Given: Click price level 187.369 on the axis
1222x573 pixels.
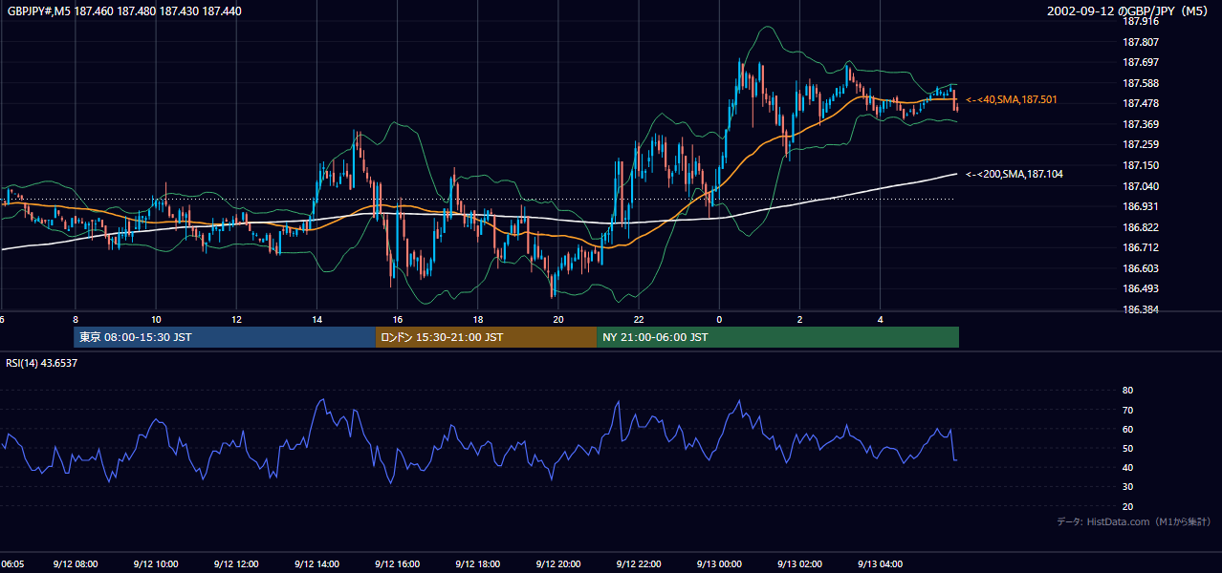Looking at the screenshot, I should tap(1140, 124).
